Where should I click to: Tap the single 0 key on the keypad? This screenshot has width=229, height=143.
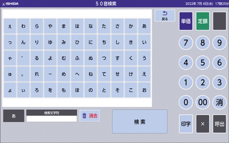[186, 102]
